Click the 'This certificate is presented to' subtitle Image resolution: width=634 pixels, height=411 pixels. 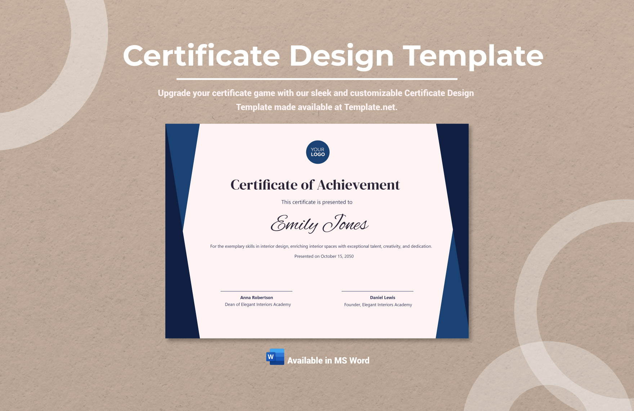coord(317,202)
